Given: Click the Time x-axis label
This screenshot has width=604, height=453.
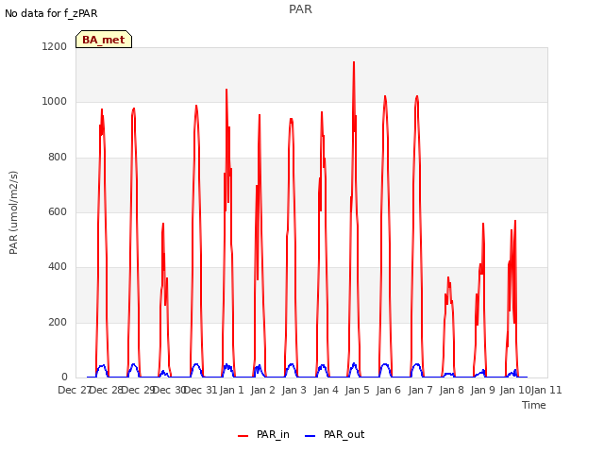Looking at the screenshot, I should 534,405.
